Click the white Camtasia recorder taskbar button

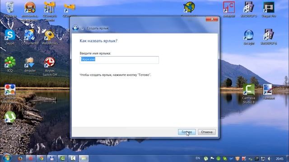pos(73,158)
